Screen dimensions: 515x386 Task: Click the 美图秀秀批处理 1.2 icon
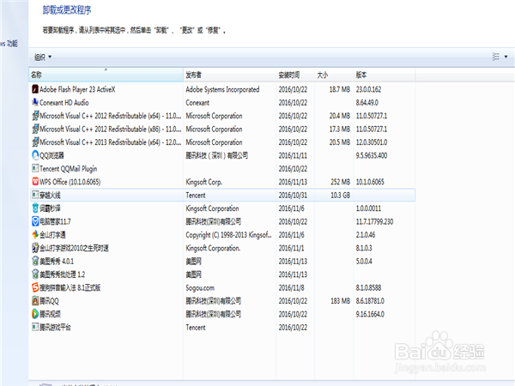[x=35, y=274]
